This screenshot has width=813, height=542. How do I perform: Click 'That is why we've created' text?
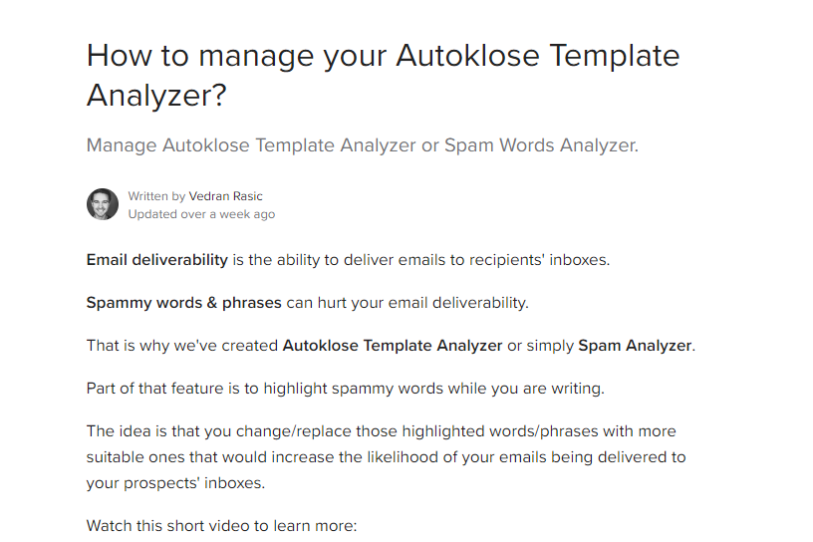coord(182,346)
